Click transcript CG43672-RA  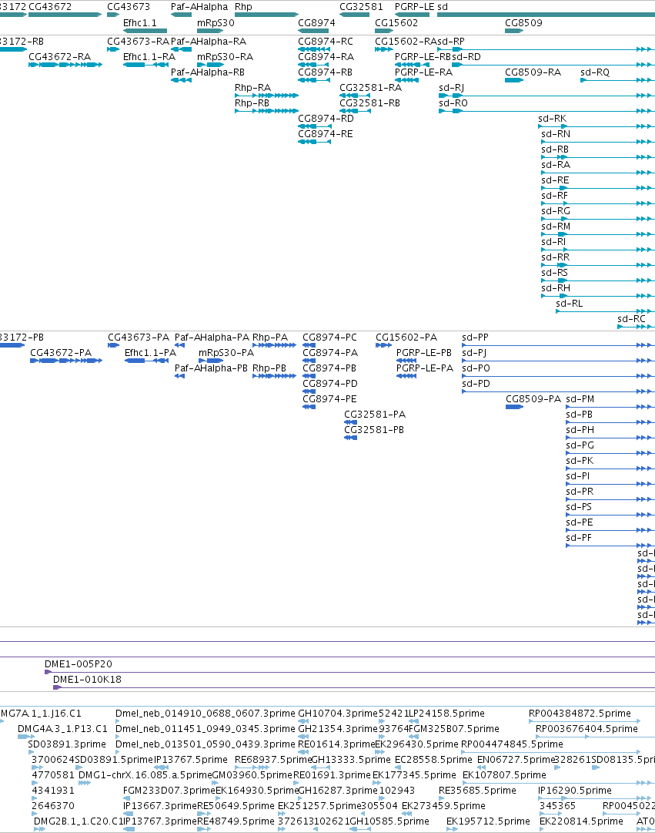pyautogui.click(x=60, y=57)
